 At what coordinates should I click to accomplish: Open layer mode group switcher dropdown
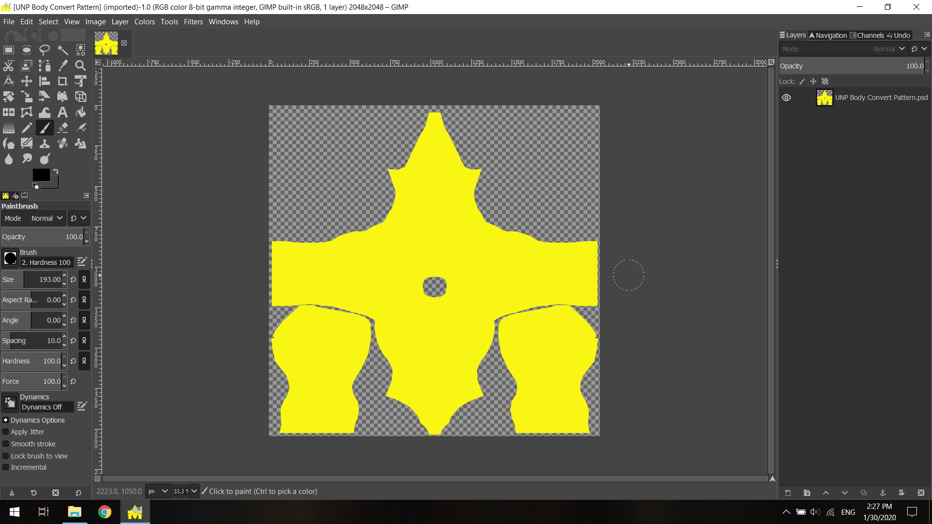click(x=919, y=49)
